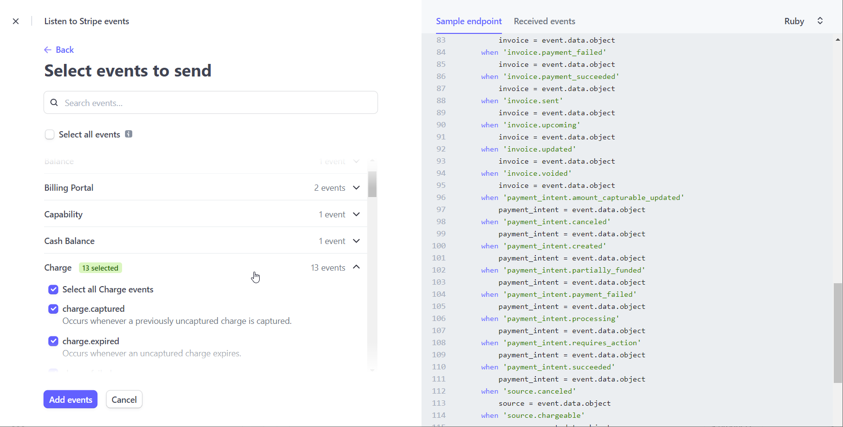Uncheck the charge.expired event
The width and height of the screenshot is (843, 427).
tap(53, 341)
